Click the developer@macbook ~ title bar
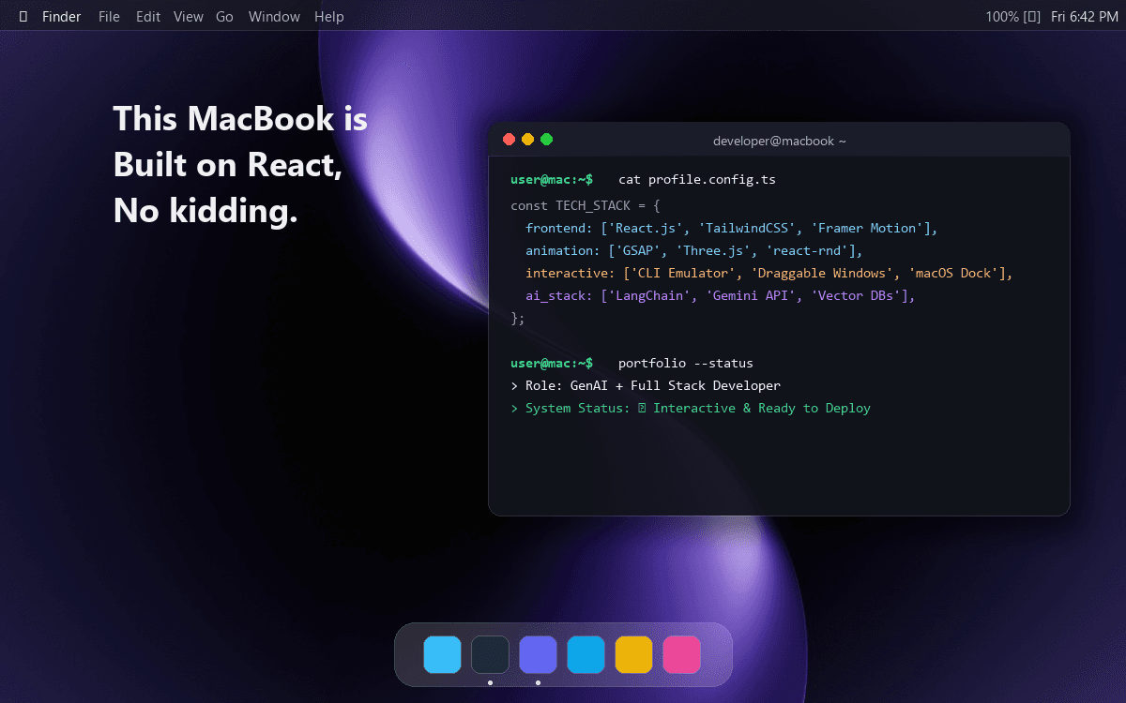1126x703 pixels. 780,141
